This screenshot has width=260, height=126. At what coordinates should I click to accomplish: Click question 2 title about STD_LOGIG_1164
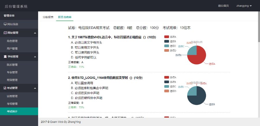(x=105, y=77)
